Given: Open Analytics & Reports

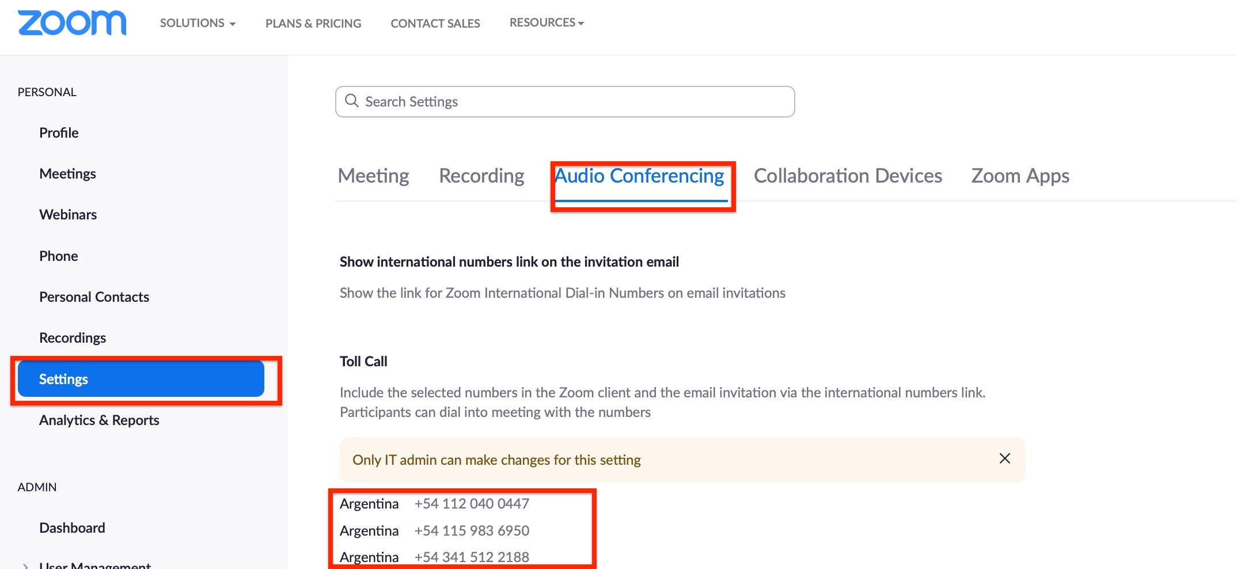Looking at the screenshot, I should click(99, 420).
